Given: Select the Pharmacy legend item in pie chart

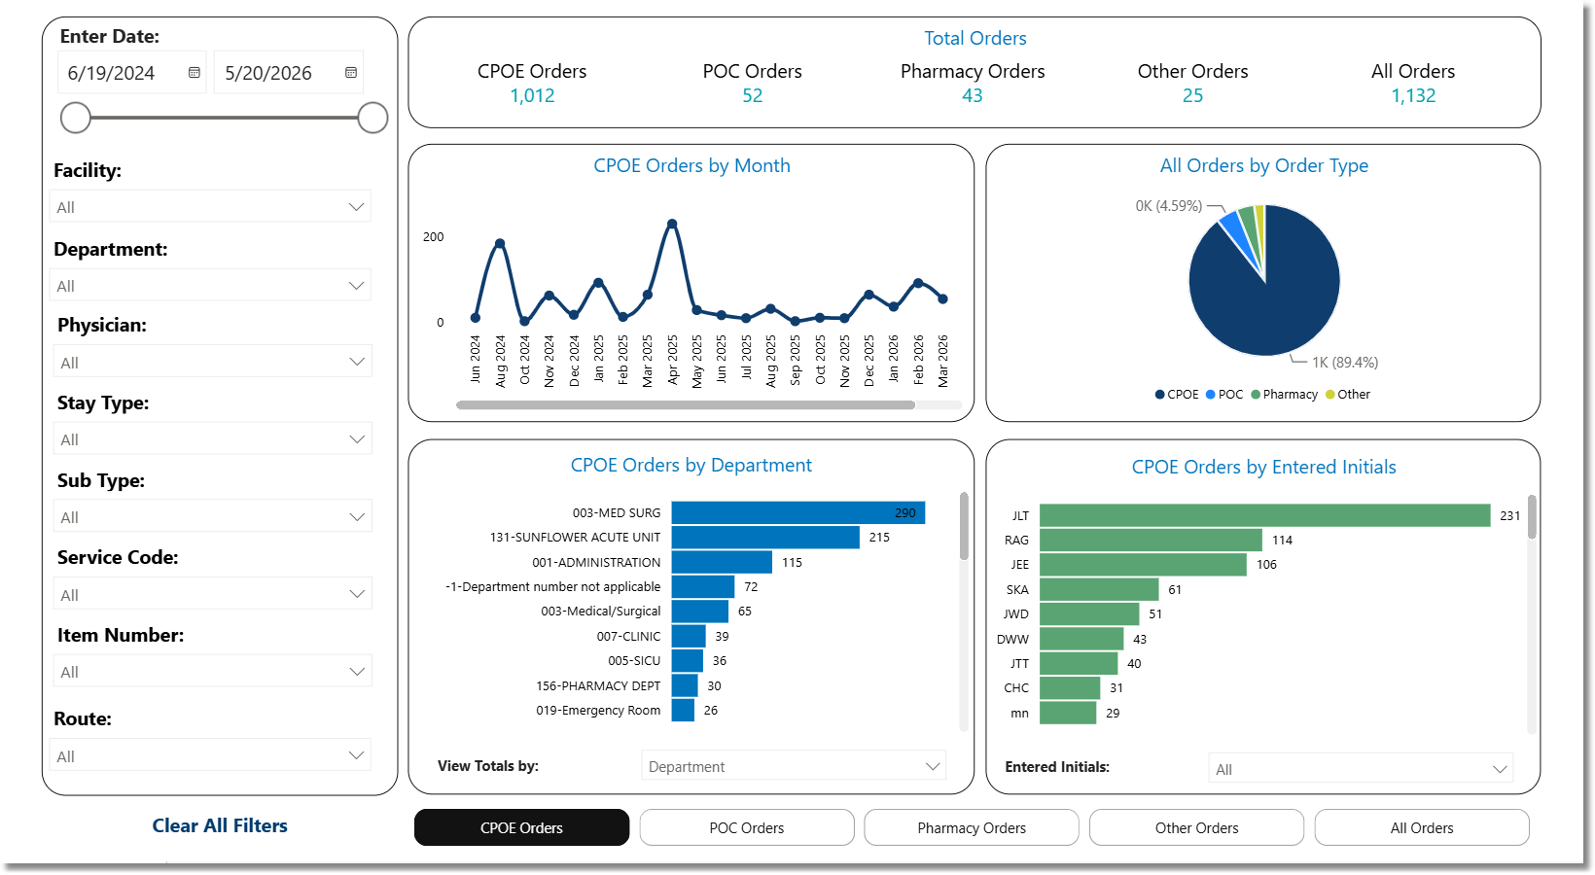Looking at the screenshot, I should pos(1285,394).
